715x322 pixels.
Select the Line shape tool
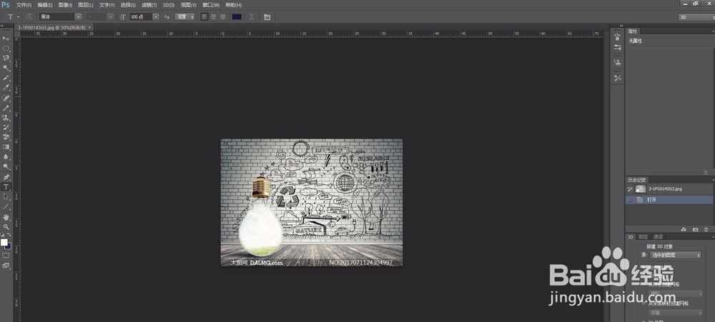coord(6,207)
